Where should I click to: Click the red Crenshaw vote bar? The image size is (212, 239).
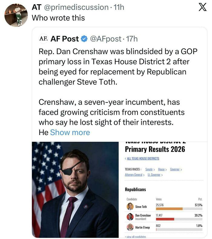pyautogui.click(x=165, y=219)
